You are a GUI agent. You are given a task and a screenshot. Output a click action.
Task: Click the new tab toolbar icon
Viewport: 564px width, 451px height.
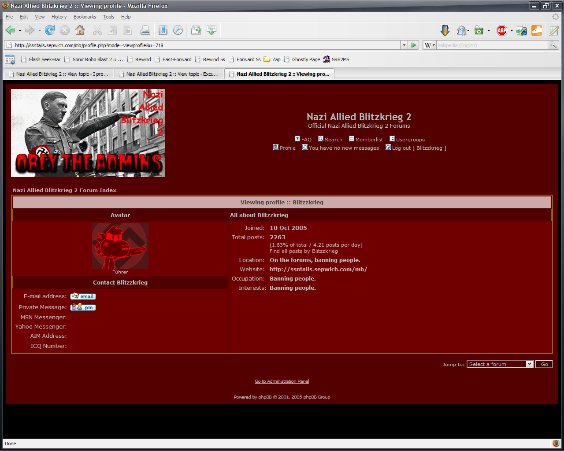click(196, 30)
